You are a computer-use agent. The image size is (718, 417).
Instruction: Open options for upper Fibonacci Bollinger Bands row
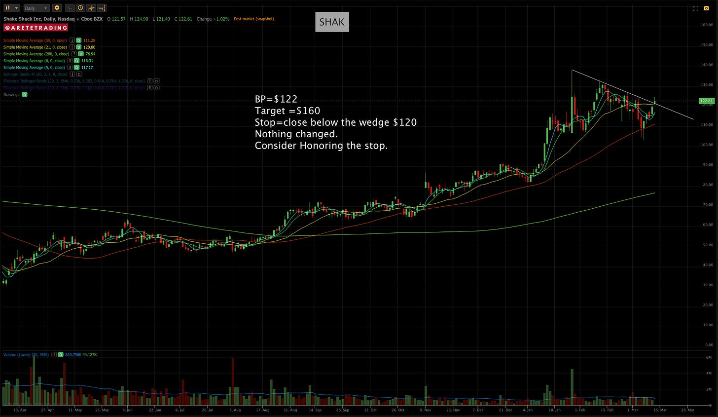click(x=150, y=81)
